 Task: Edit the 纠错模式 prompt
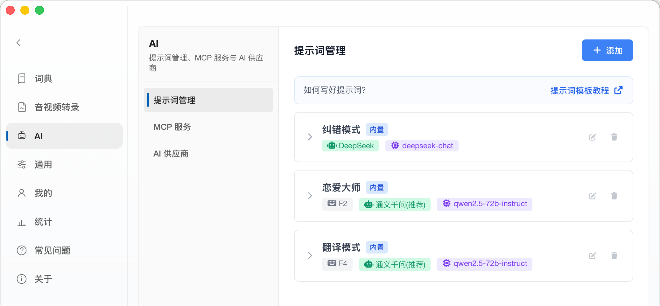(x=592, y=137)
